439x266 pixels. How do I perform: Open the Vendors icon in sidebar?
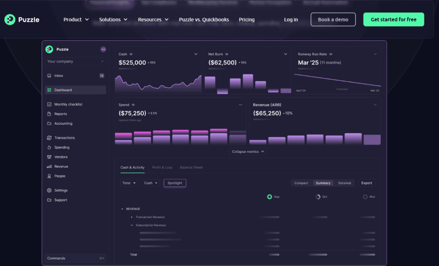(x=49, y=157)
